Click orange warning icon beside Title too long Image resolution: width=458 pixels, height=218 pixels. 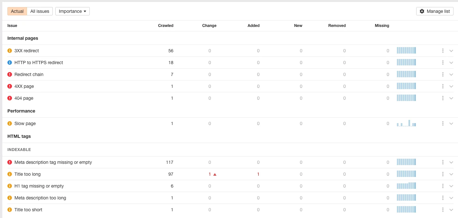pyautogui.click(x=10, y=174)
